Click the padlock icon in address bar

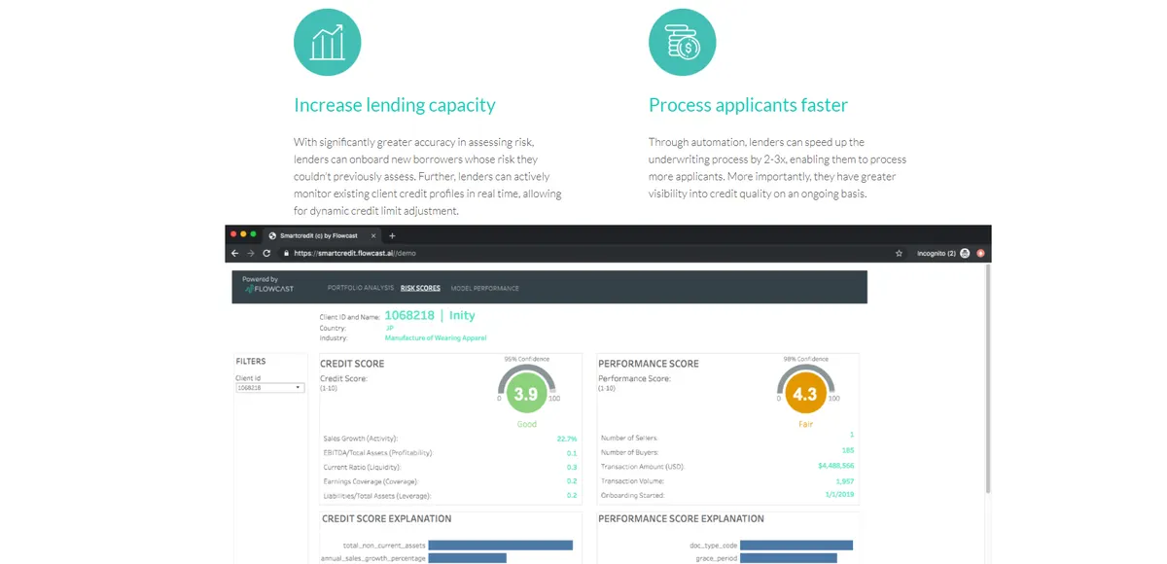point(286,253)
